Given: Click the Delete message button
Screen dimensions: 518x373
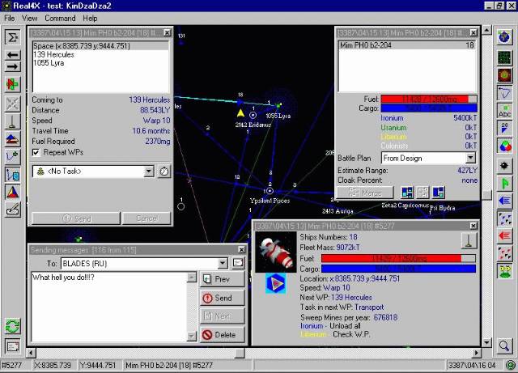Looking at the screenshot, I should pos(222,335).
